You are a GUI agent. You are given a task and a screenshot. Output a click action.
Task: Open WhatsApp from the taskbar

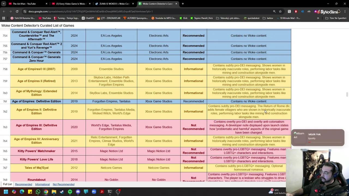click(38, 192)
